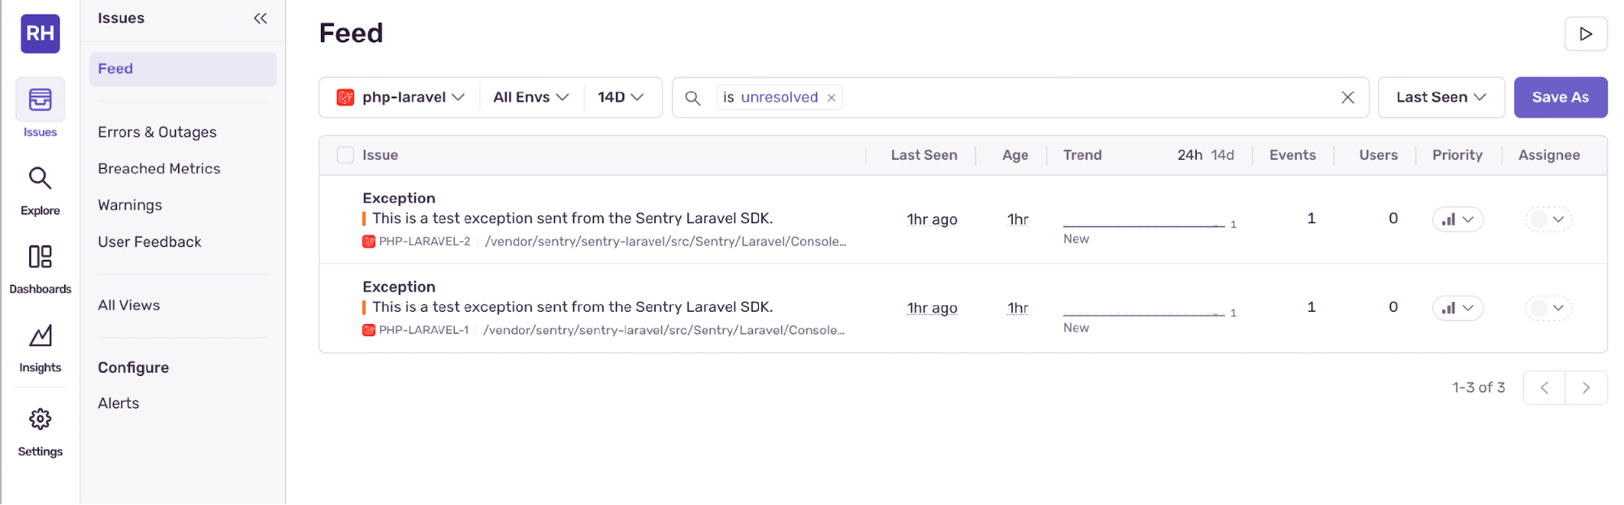Open Breached Metrics view in sidebar

tap(158, 169)
